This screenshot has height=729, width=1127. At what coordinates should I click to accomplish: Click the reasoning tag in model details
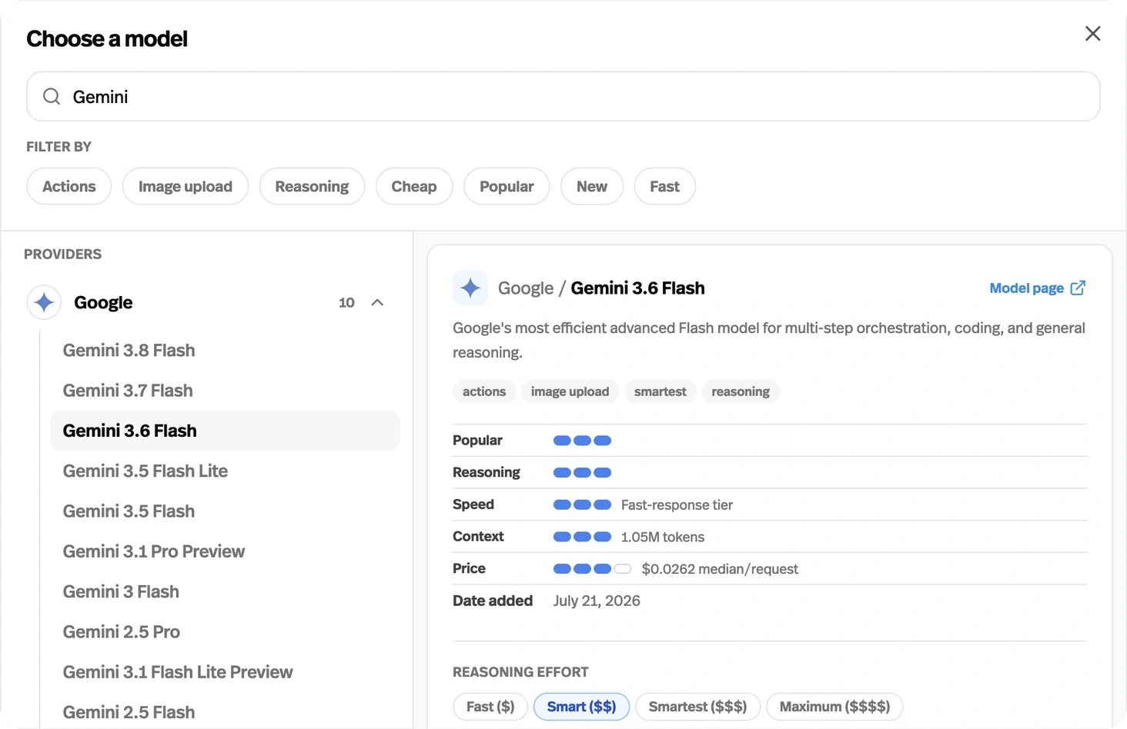(741, 391)
